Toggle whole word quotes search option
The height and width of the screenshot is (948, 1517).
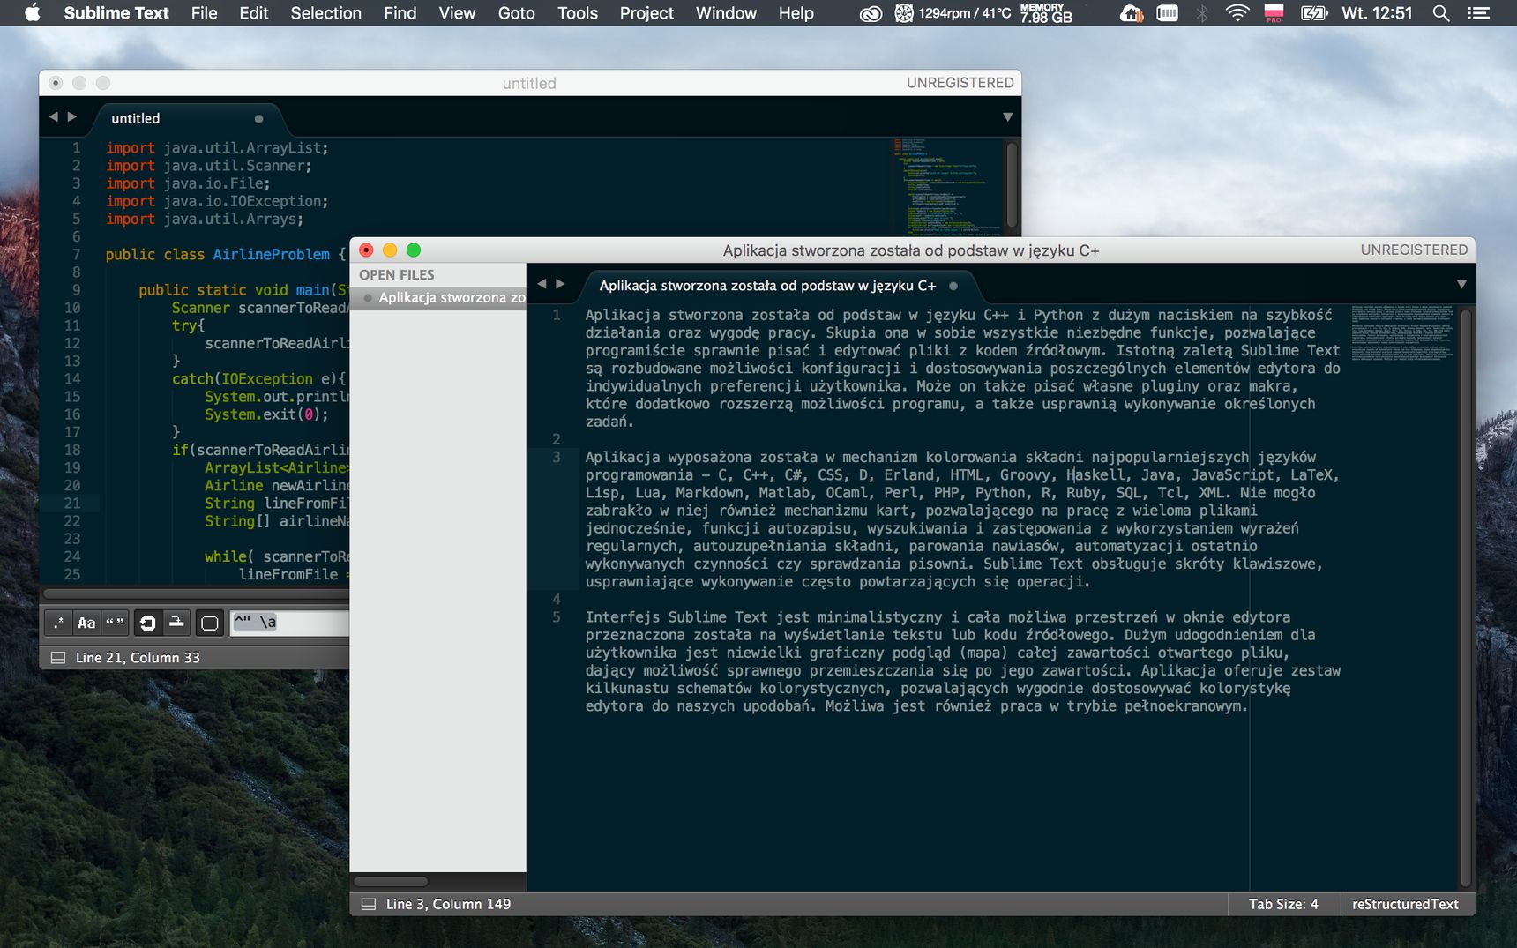pos(115,623)
